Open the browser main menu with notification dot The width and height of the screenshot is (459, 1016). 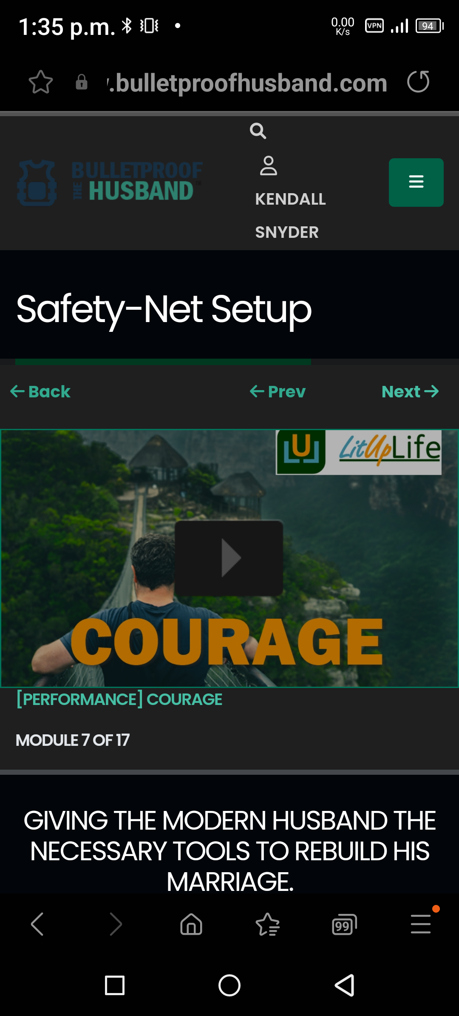point(421,924)
